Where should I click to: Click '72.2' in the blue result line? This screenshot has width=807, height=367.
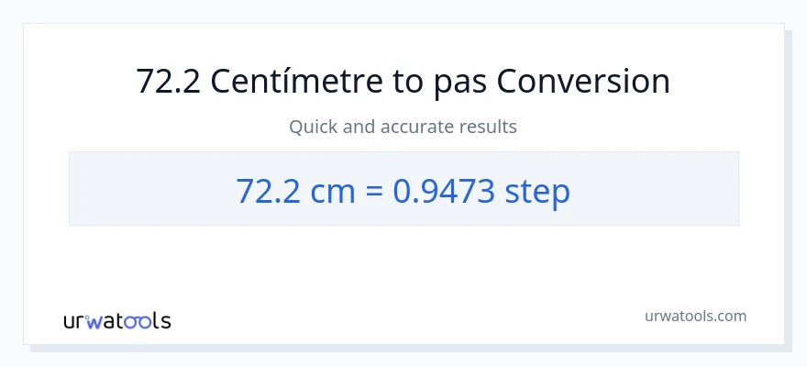(x=265, y=190)
